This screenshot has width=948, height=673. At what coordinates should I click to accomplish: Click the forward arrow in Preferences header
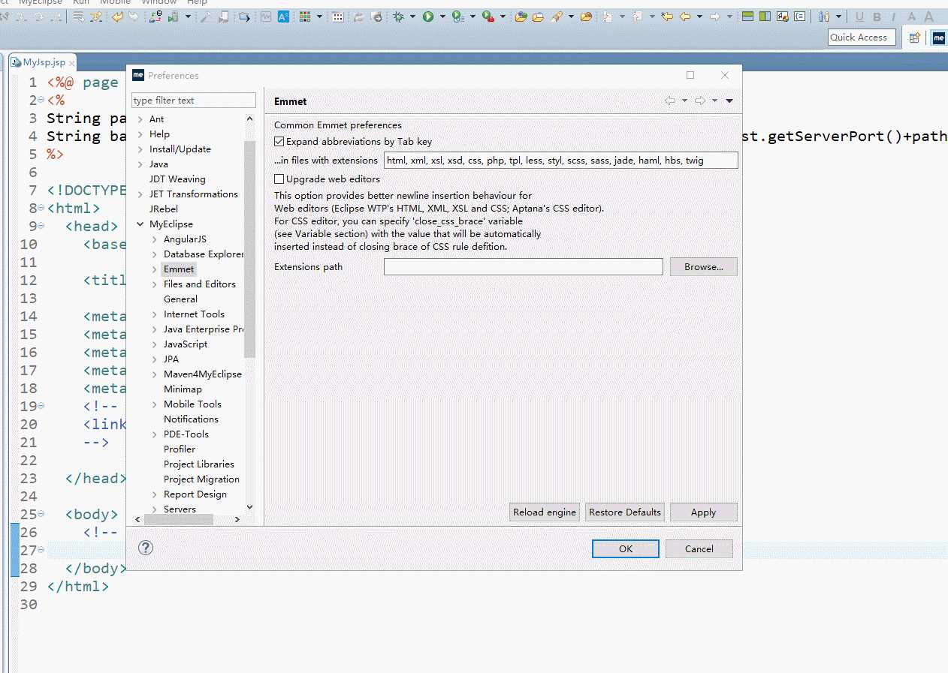(x=699, y=101)
